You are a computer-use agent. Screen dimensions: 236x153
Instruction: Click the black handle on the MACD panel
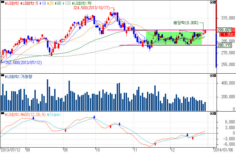click(x=2, y=114)
